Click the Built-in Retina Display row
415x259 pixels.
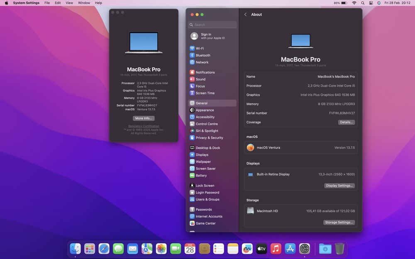point(300,174)
